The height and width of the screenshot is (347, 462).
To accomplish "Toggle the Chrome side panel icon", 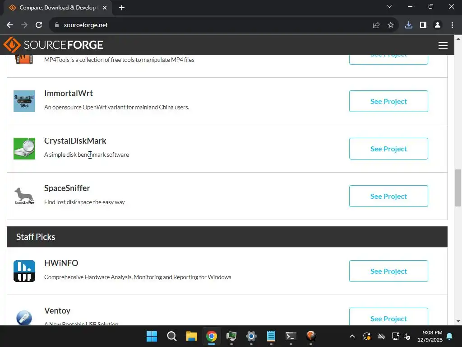I will (423, 25).
